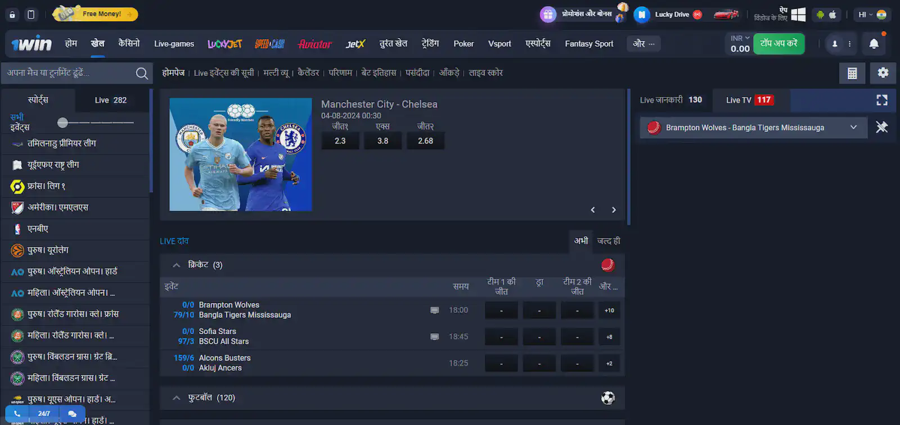Unpin the live match panel
This screenshot has height=425, width=900.
point(881,127)
